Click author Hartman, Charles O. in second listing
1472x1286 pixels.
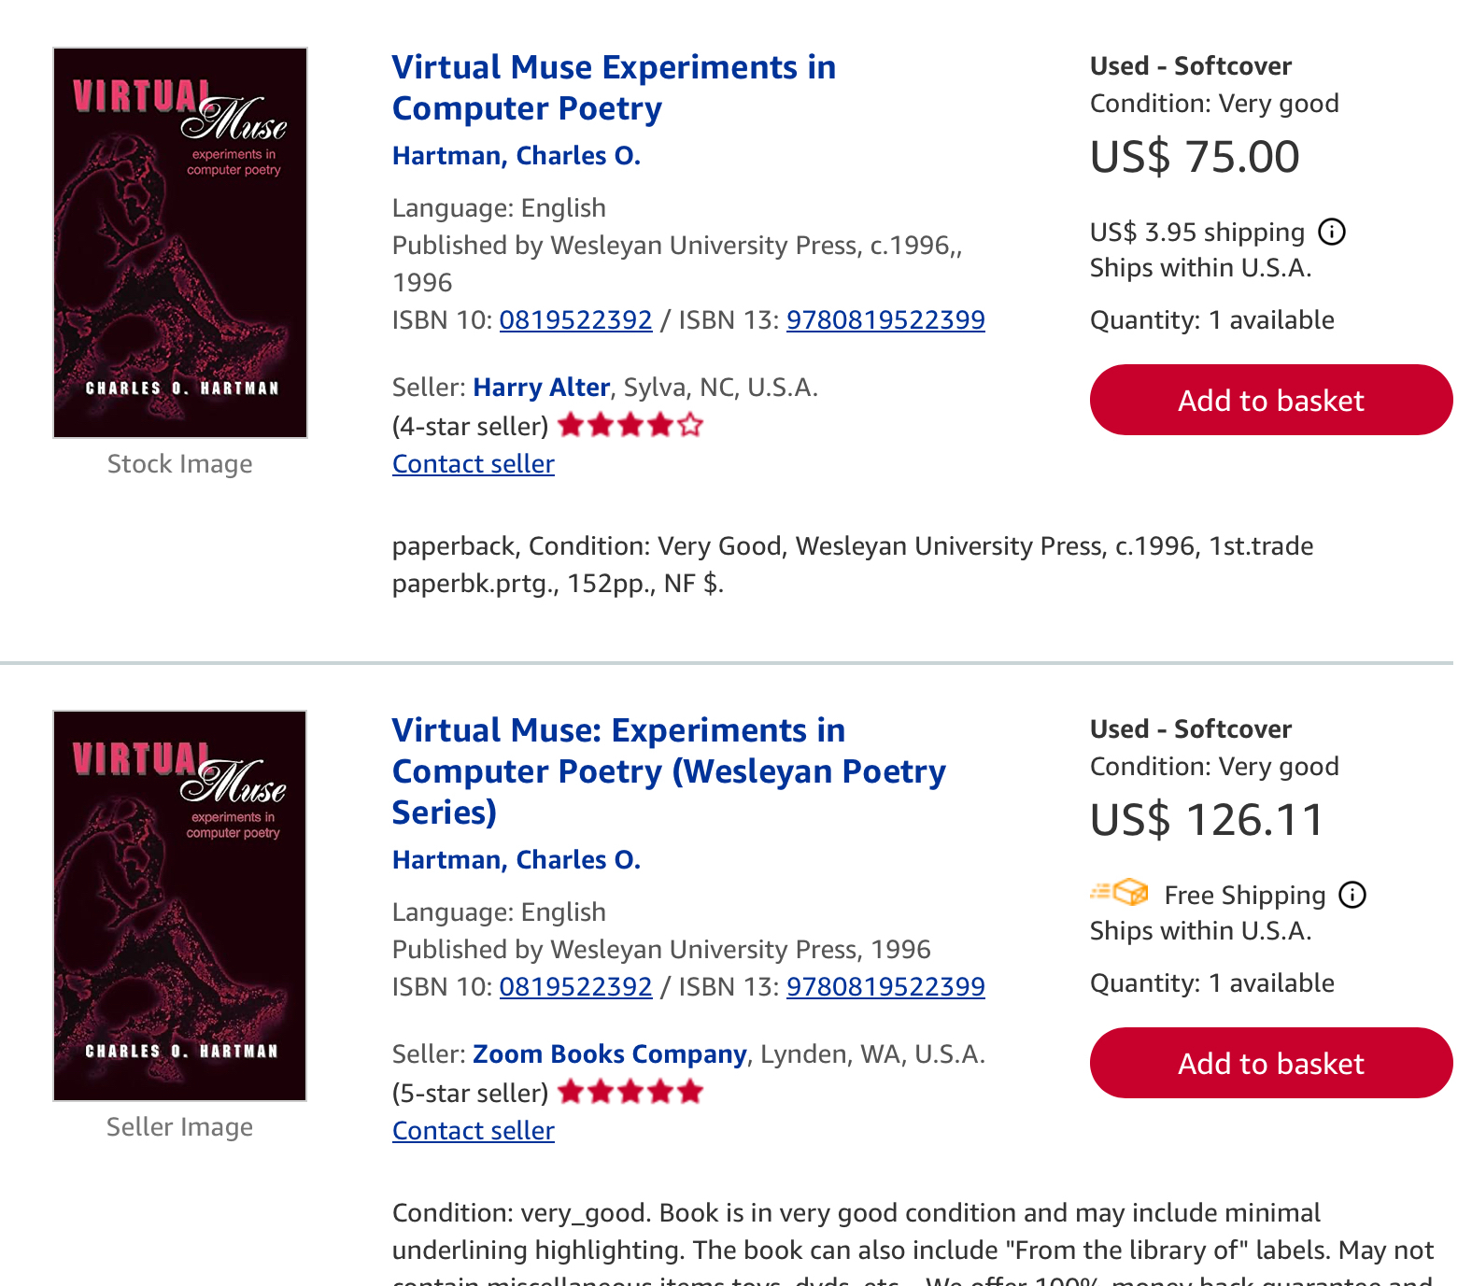pyautogui.click(x=517, y=860)
